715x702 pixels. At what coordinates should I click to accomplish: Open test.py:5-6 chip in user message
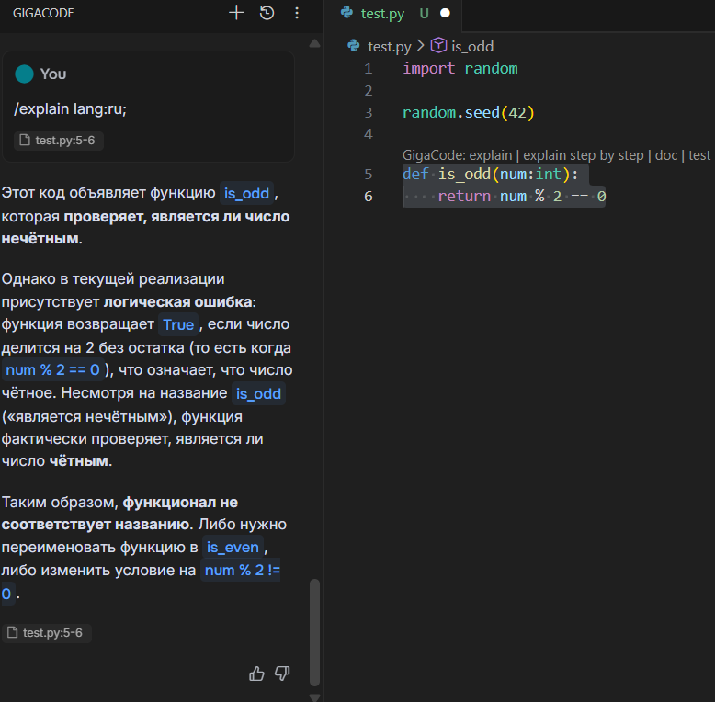(x=58, y=141)
